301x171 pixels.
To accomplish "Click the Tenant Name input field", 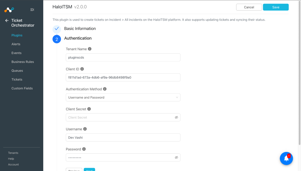I will coord(123,57).
